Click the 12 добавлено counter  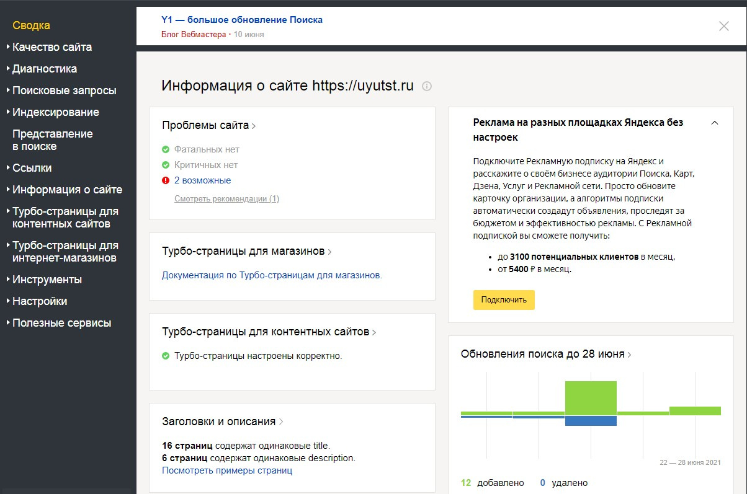(493, 483)
